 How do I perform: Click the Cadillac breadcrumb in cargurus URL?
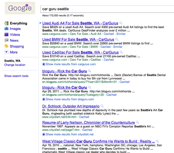coord(95,59)
